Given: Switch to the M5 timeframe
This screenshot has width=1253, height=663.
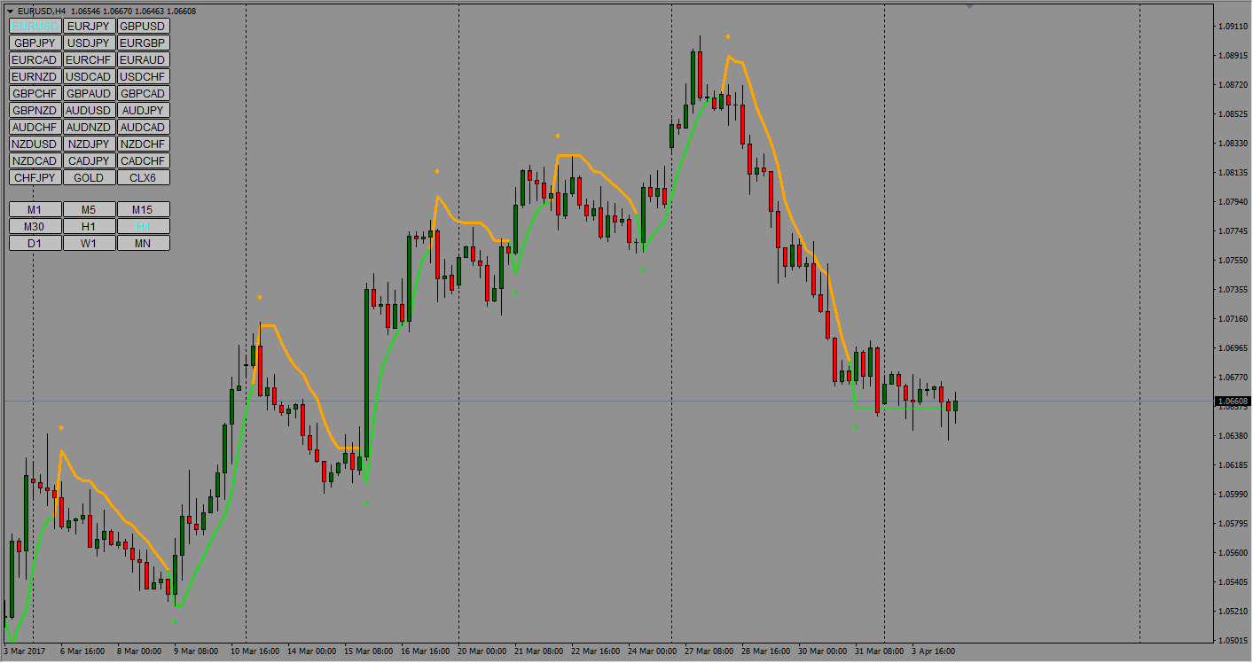Looking at the screenshot, I should (89, 209).
